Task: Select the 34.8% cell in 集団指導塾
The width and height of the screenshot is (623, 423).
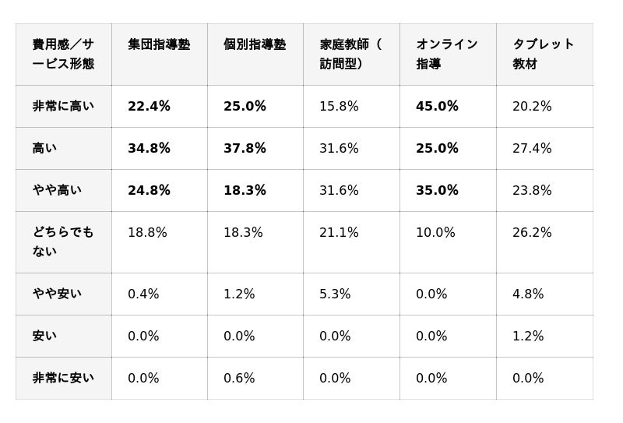Action: (149, 149)
